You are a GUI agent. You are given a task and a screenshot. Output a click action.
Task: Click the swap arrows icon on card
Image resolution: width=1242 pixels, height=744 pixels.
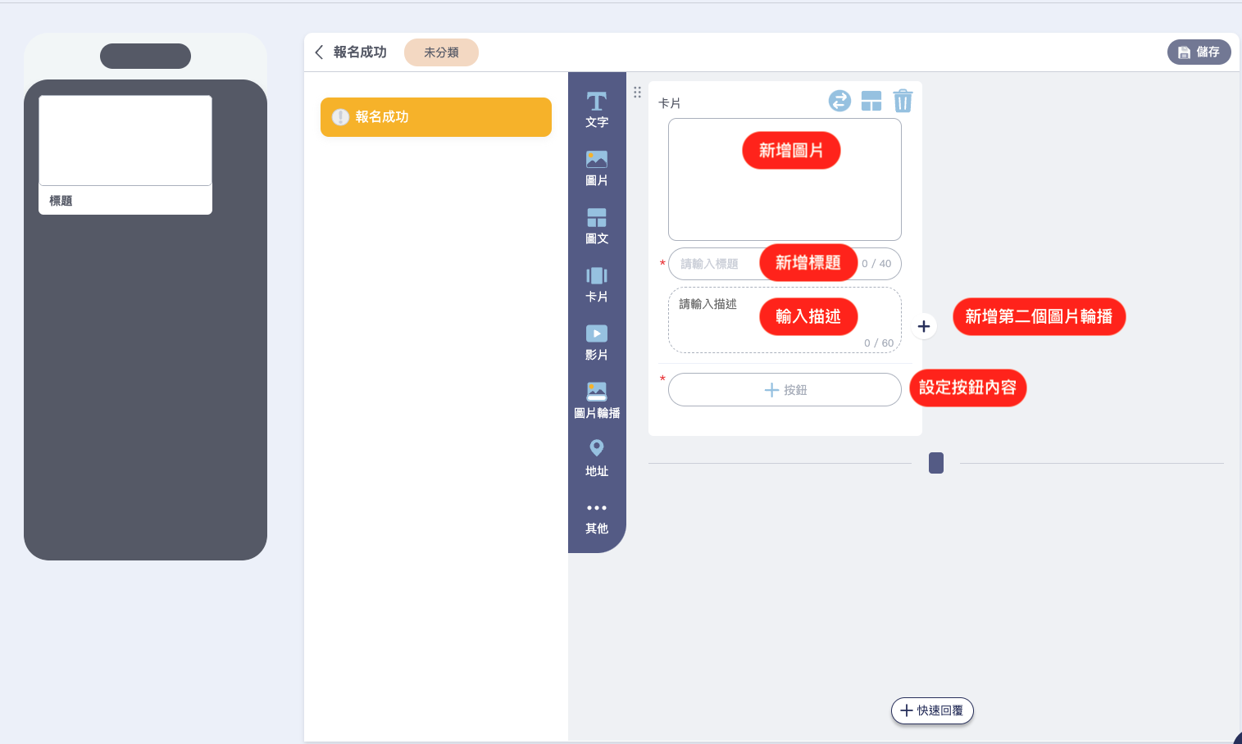click(839, 101)
